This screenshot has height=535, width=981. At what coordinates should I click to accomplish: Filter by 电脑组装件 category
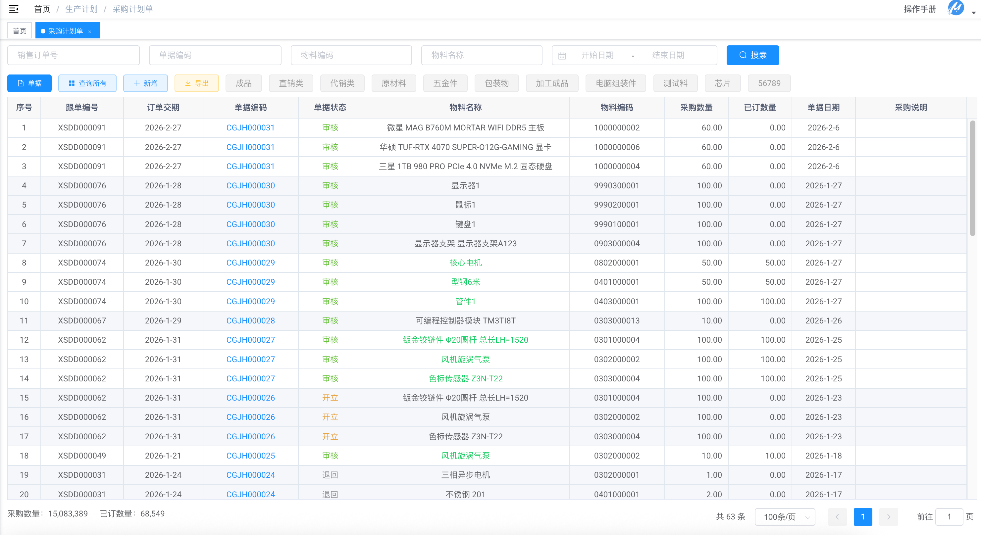(x=615, y=83)
